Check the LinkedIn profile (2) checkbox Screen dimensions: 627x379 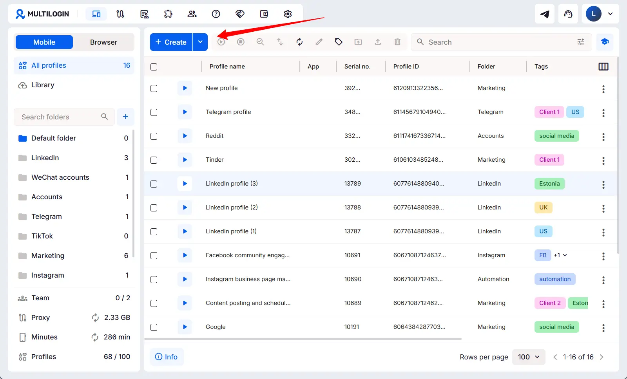pos(154,208)
